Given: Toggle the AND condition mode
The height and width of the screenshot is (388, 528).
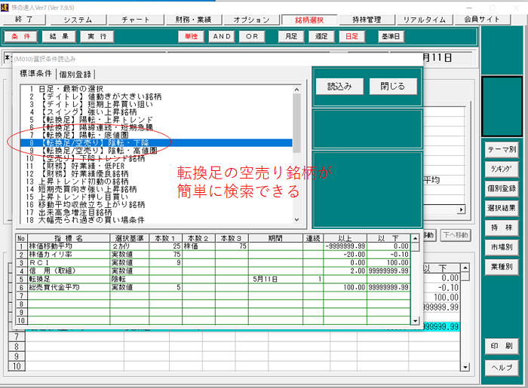Looking at the screenshot, I should 222,36.
